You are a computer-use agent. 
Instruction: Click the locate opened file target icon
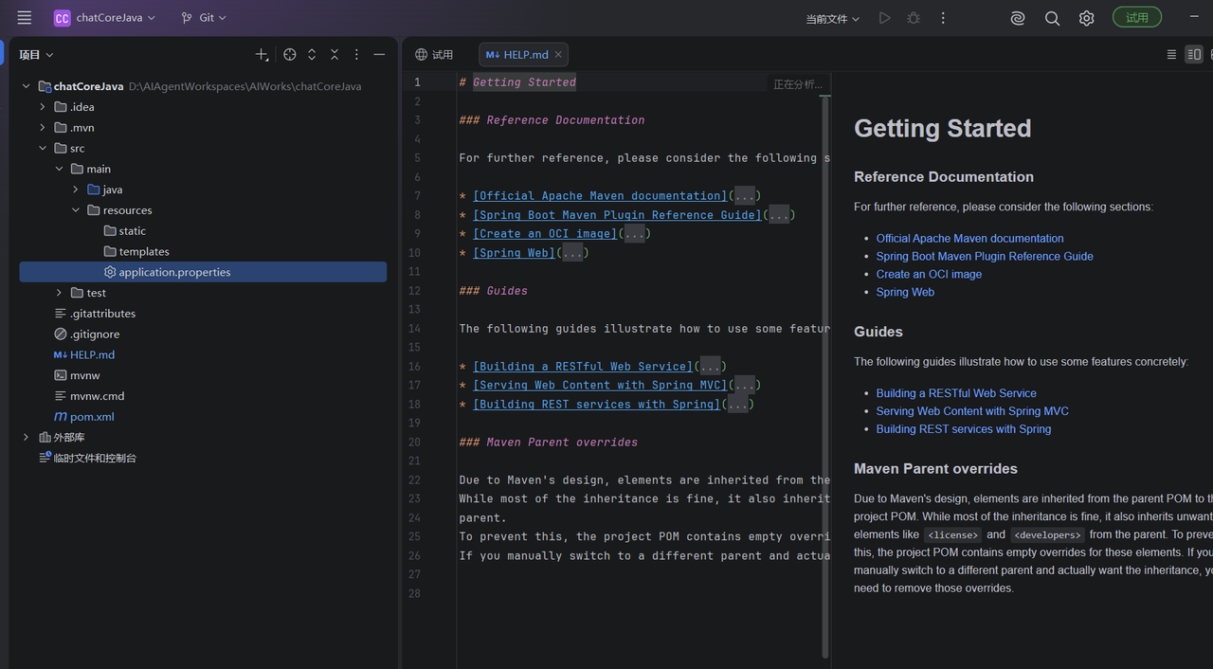click(290, 55)
